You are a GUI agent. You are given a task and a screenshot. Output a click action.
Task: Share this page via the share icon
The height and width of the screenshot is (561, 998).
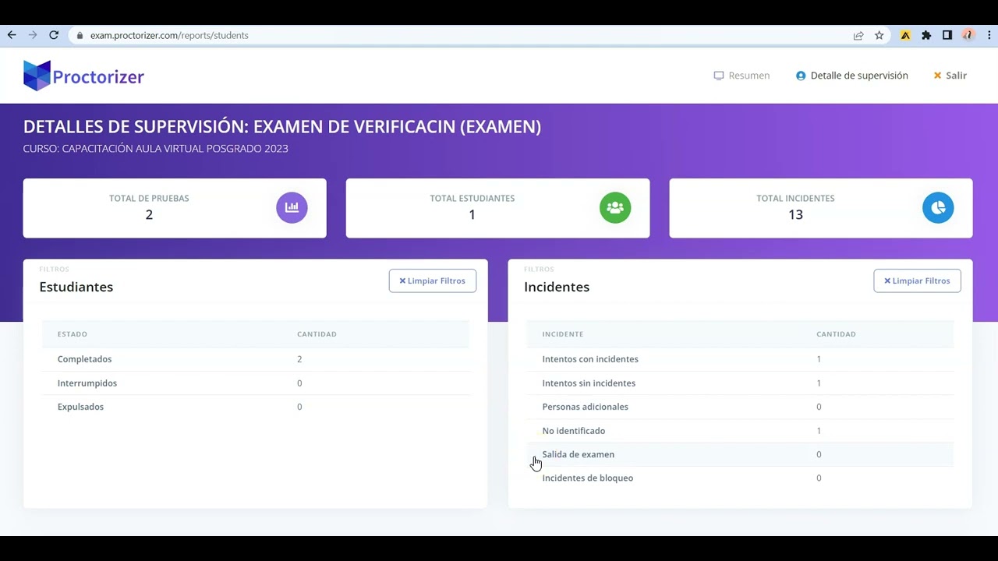[858, 35]
